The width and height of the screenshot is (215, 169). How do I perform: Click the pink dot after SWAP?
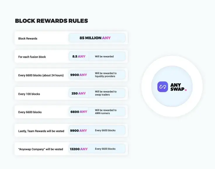point(186,90)
